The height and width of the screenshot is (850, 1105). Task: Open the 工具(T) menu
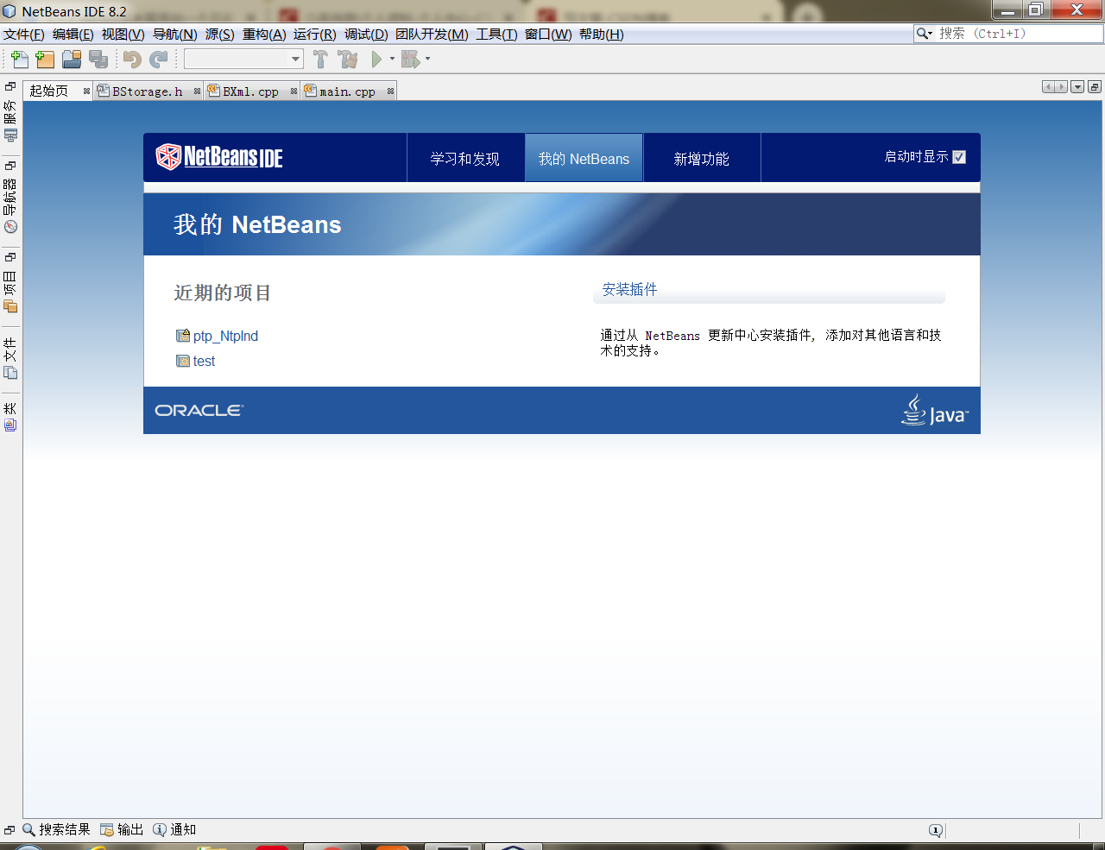496,35
